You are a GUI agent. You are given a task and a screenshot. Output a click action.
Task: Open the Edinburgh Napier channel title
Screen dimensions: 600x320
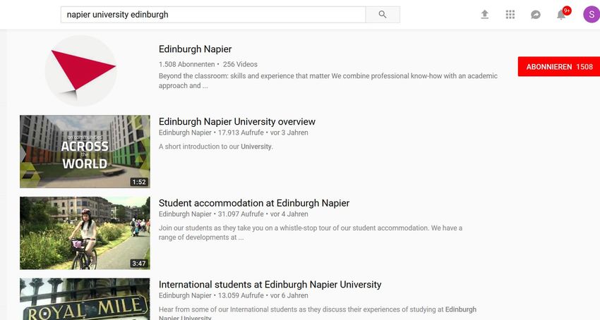tap(195, 49)
